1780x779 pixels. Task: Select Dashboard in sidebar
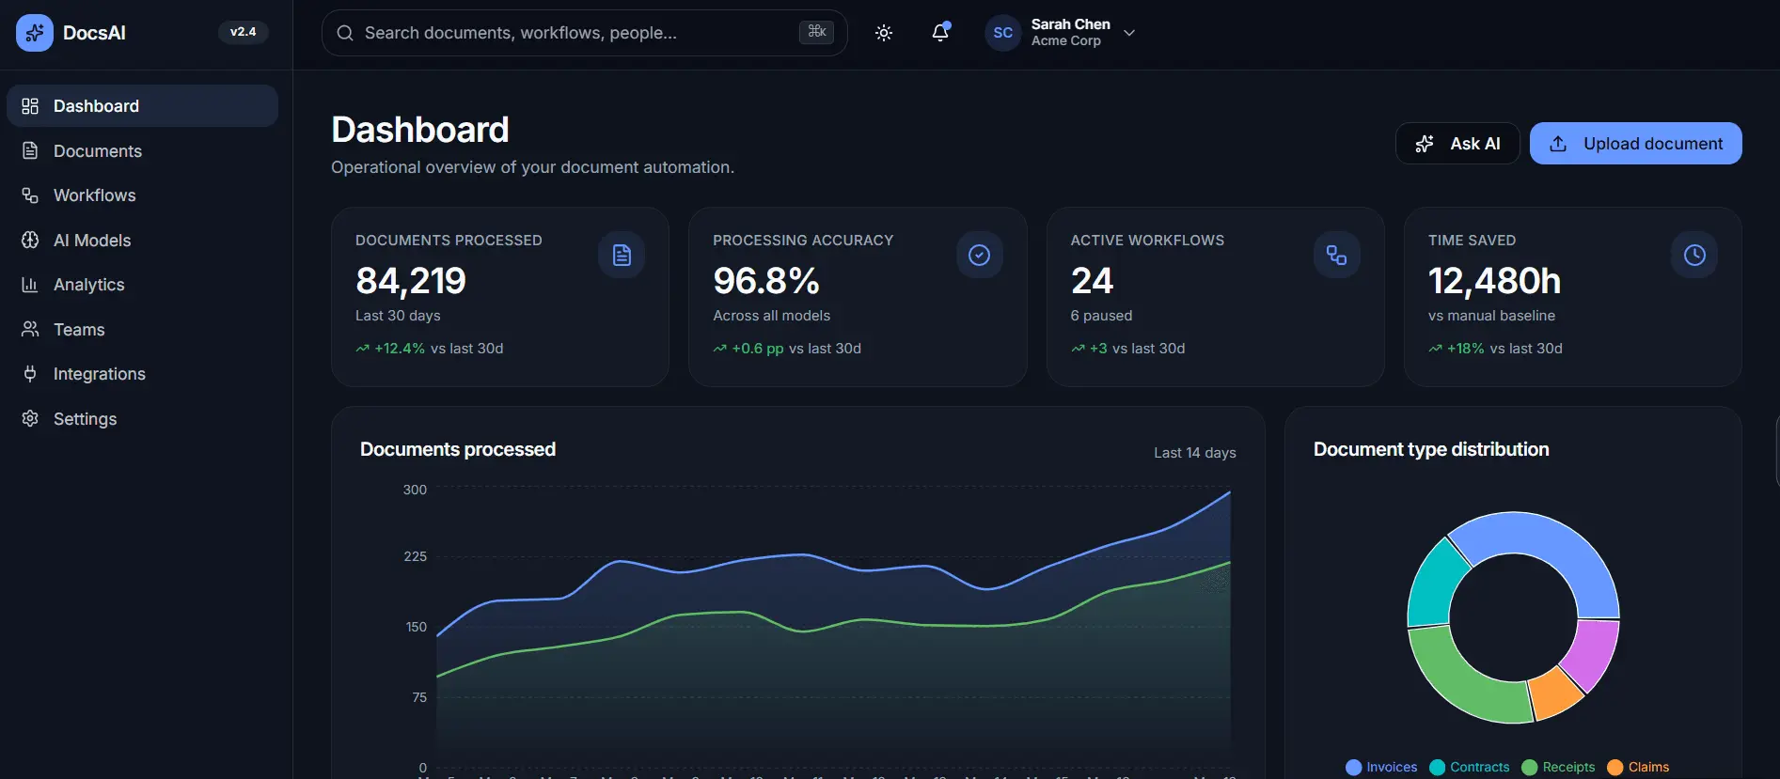point(142,106)
